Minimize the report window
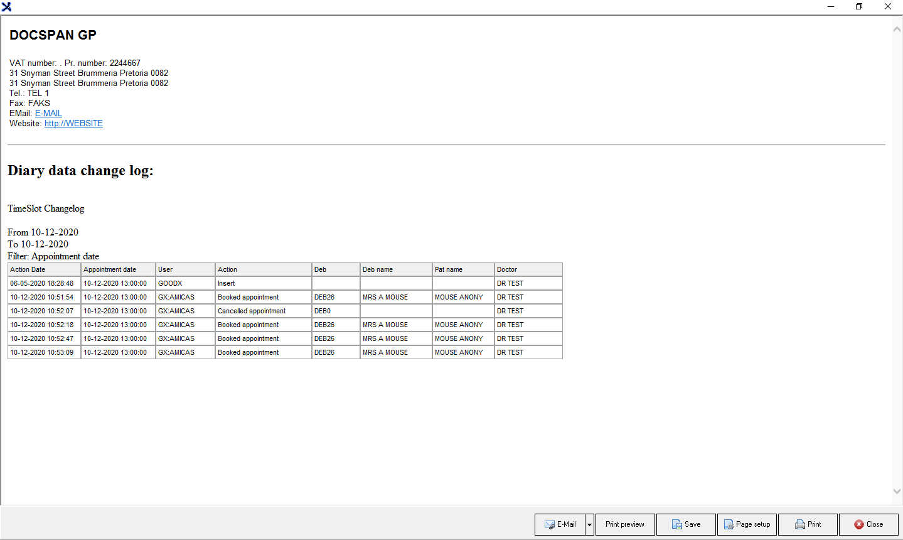Screen dimensions: 903x540 click(x=830, y=7)
